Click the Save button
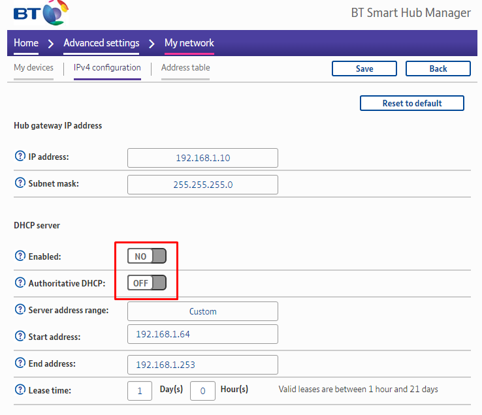 [364, 69]
